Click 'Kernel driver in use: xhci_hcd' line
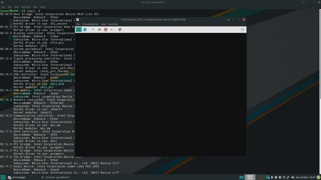Image resolution: width=321 pixels, height=180 pixels. point(39,84)
